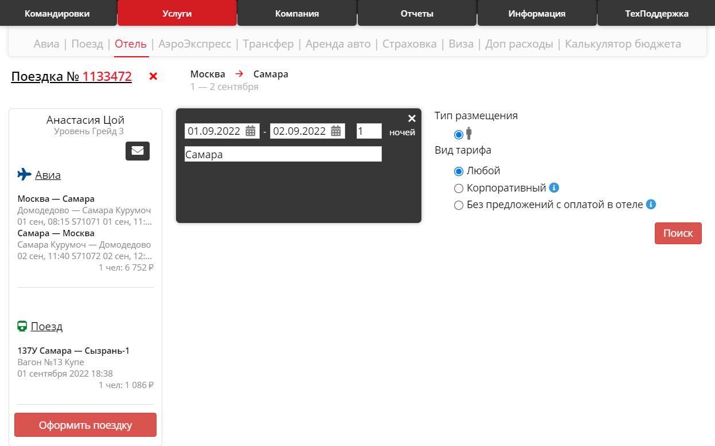Switch to the Виза tab
This screenshot has width=715, height=446.
click(x=461, y=44)
